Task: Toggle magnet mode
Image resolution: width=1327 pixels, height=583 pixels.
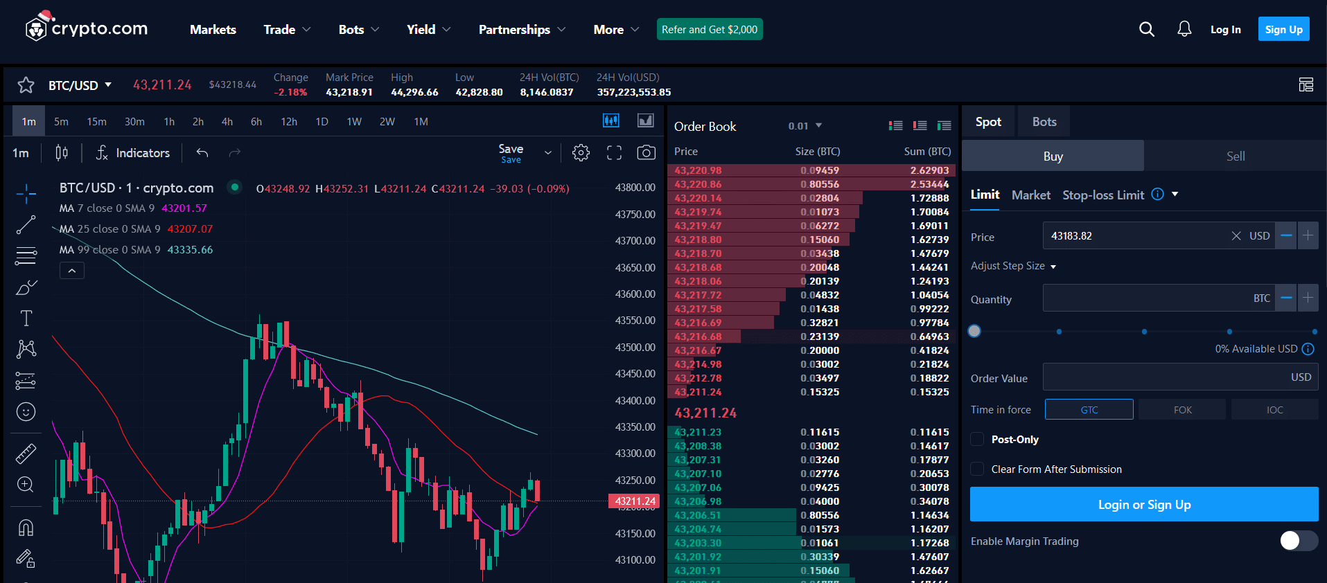Action: 26,528
